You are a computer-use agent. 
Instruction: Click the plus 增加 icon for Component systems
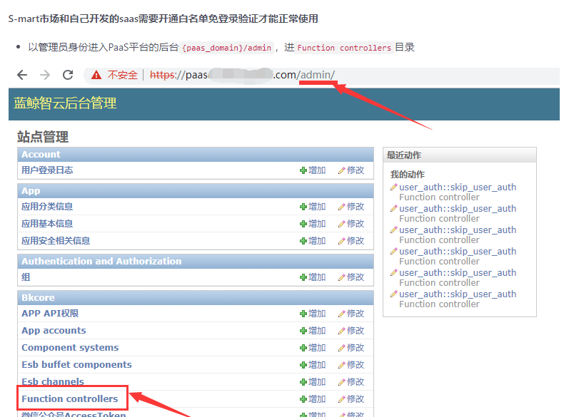point(303,348)
